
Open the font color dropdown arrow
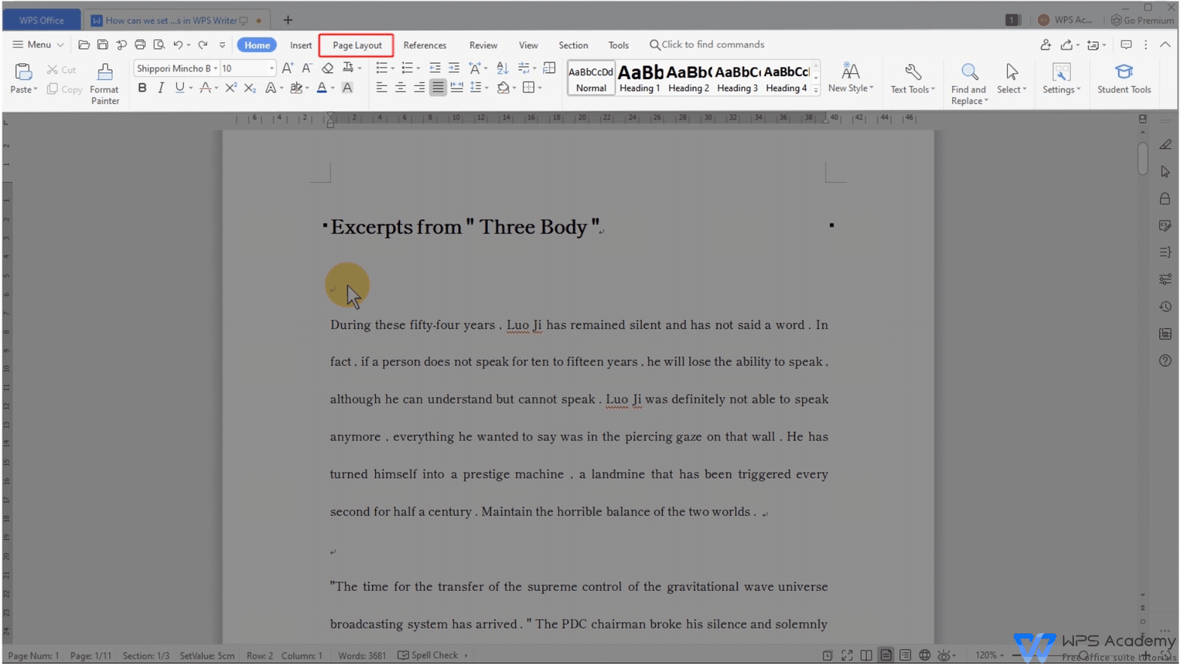tap(332, 89)
